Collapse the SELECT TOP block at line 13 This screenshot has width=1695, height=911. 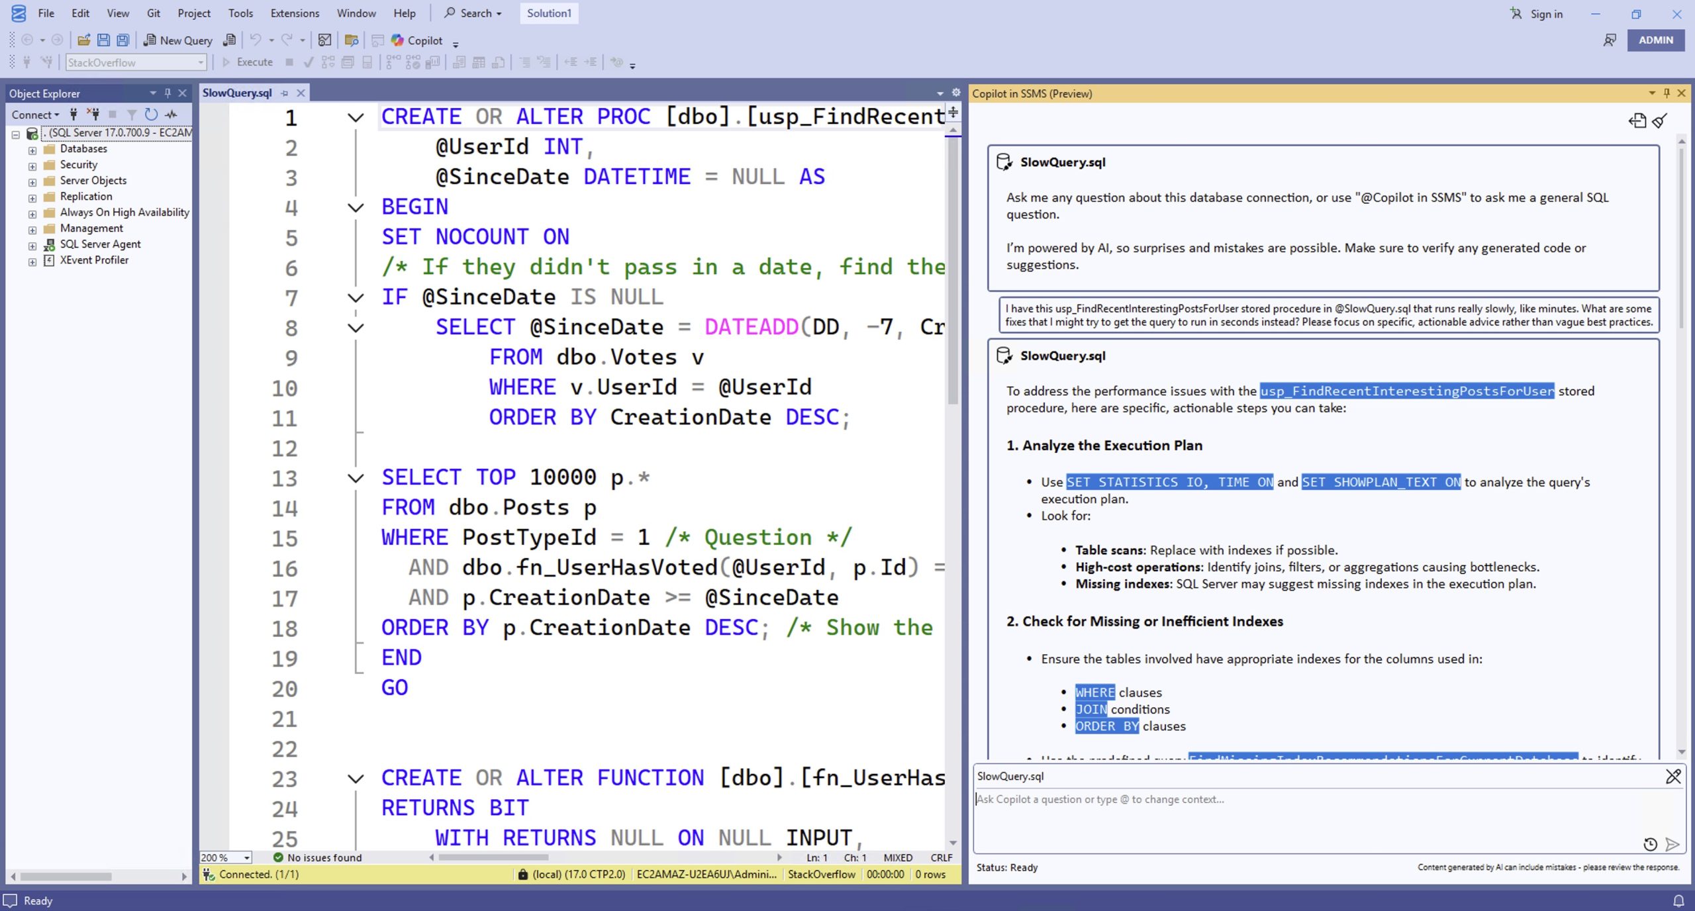(356, 478)
